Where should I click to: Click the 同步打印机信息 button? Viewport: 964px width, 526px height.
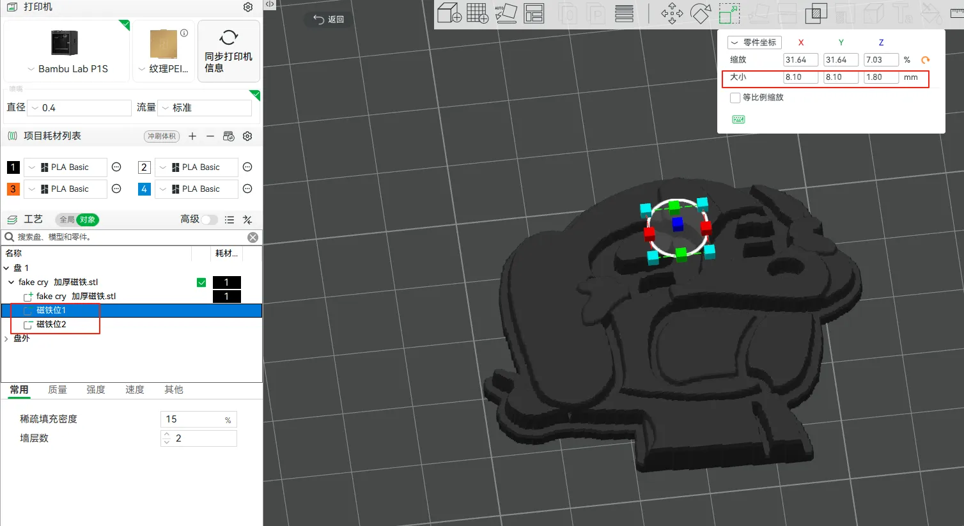click(229, 51)
